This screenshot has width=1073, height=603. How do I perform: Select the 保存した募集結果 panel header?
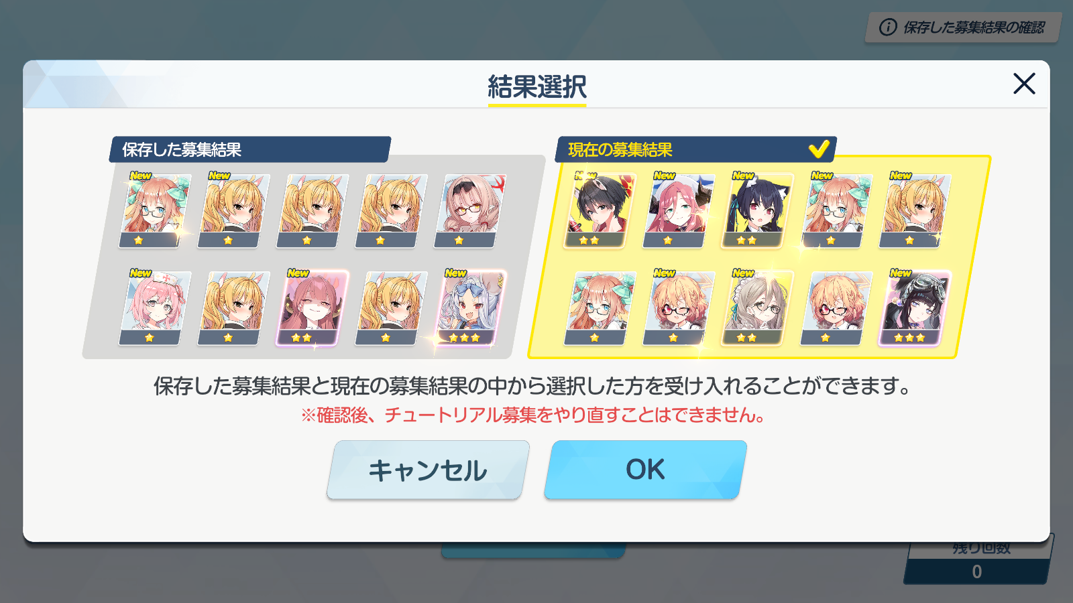pyautogui.click(x=249, y=149)
